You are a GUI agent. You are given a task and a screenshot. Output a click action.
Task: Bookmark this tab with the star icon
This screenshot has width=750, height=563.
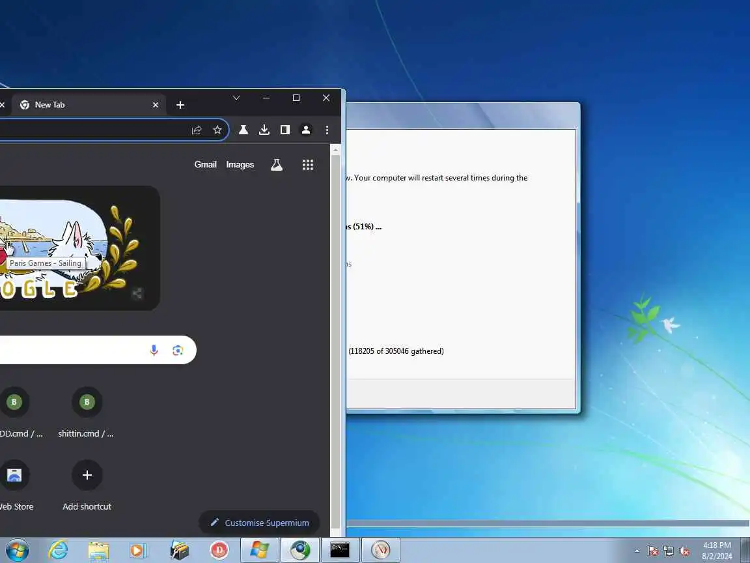(217, 130)
